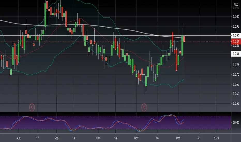Click the 0.260 price axis value
The width and height of the screenshot is (241, 142).
(x=236, y=94)
